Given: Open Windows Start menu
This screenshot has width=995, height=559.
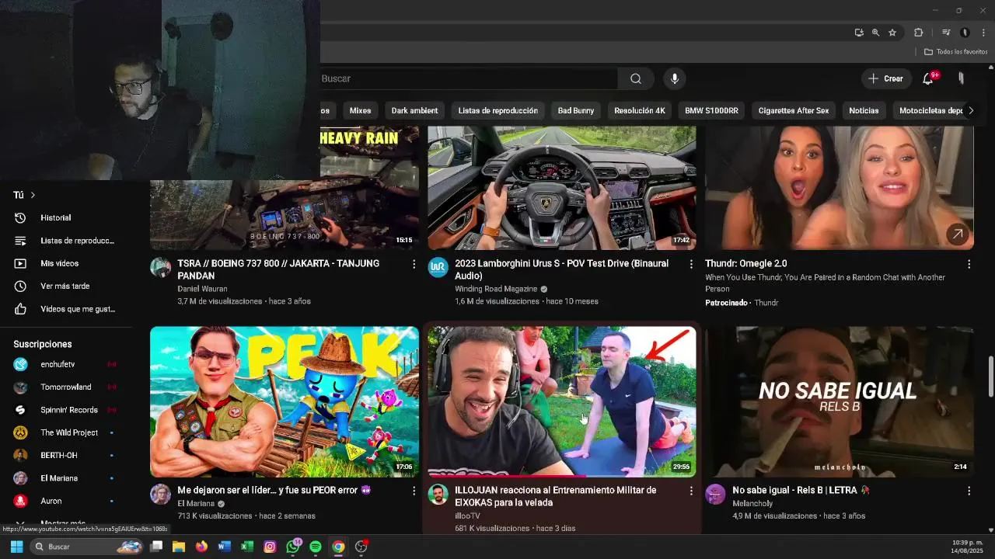Looking at the screenshot, I should tap(16, 547).
